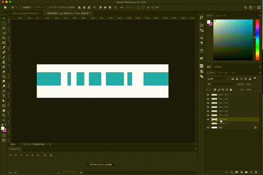Screen dimensions: 263x175
Task: Click the Home icon in options bar
Action: tap(4, 8)
